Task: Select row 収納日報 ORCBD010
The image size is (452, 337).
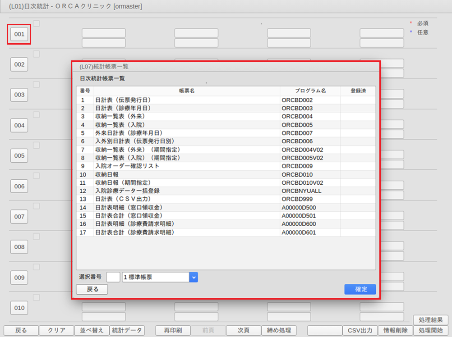Action: [226, 174]
